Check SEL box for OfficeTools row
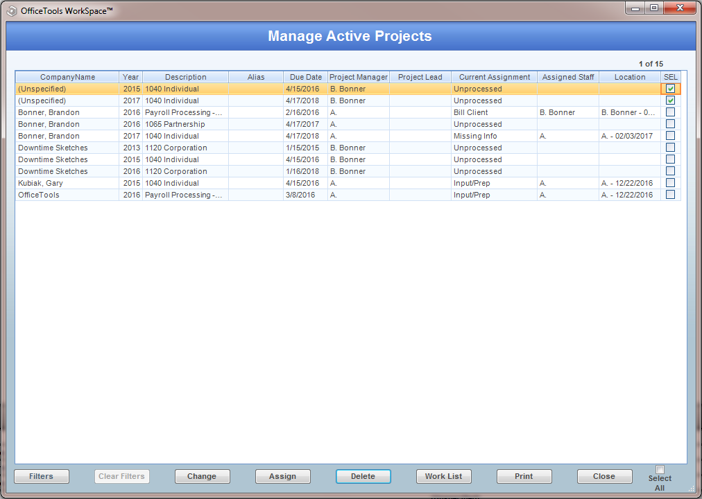 click(x=670, y=195)
